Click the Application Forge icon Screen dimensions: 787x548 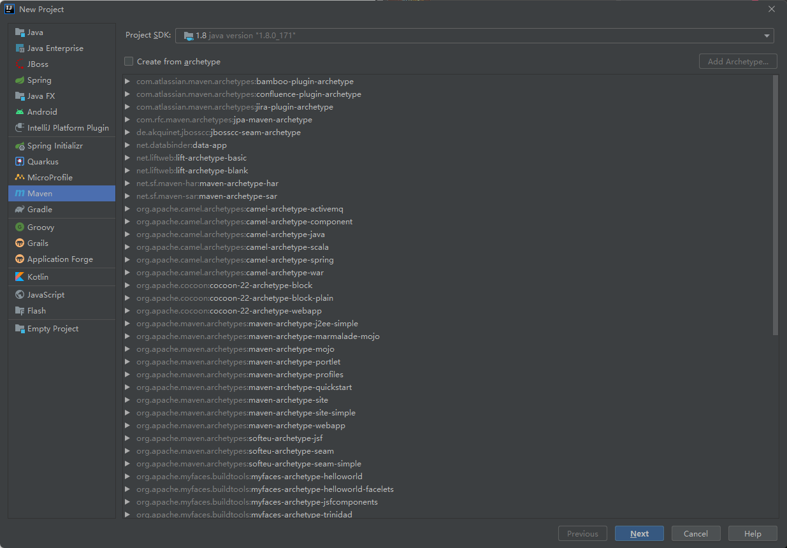(x=20, y=259)
